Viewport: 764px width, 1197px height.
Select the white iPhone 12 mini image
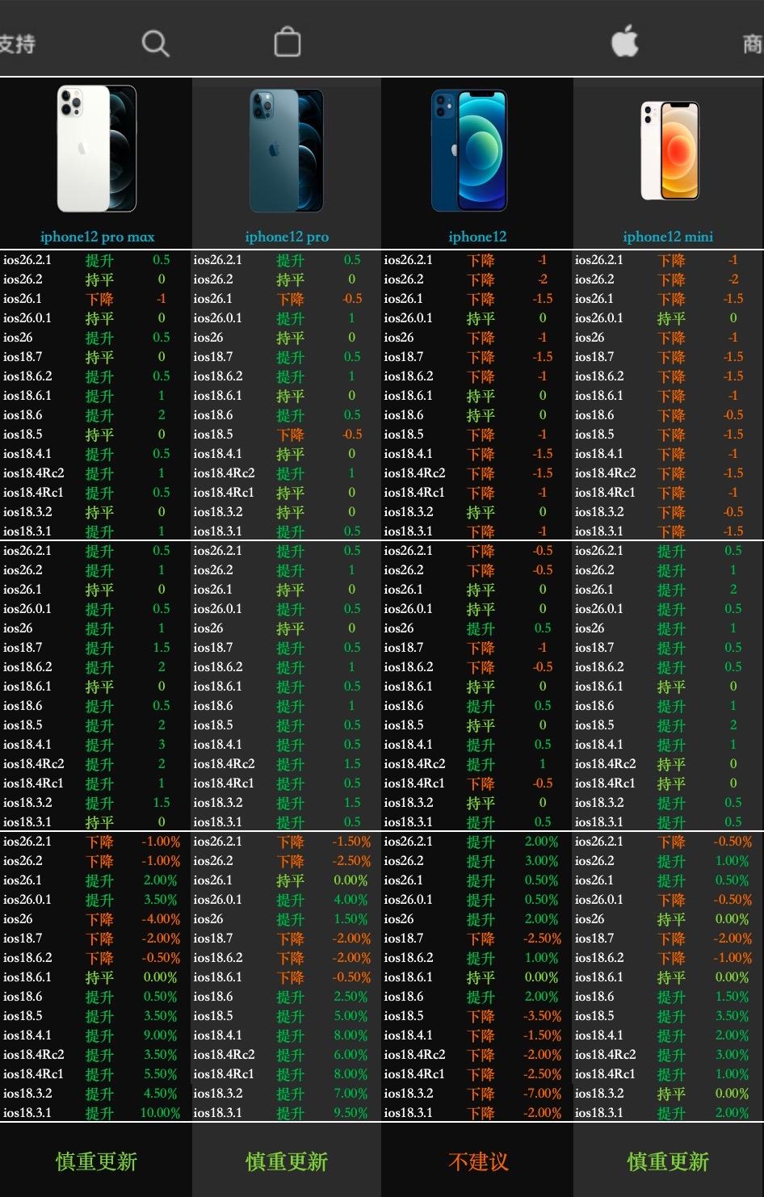(670, 150)
